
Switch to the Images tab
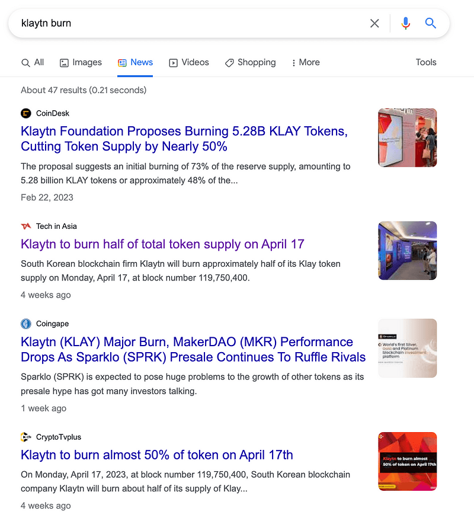tap(81, 62)
